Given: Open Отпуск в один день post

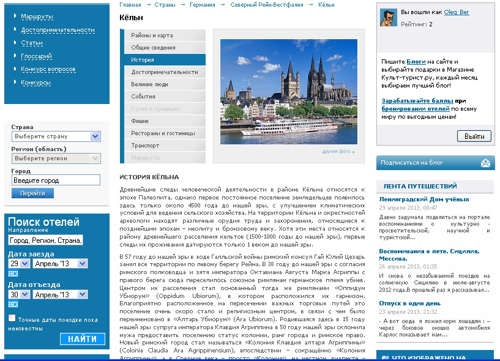Looking at the screenshot, I should 409,303.
